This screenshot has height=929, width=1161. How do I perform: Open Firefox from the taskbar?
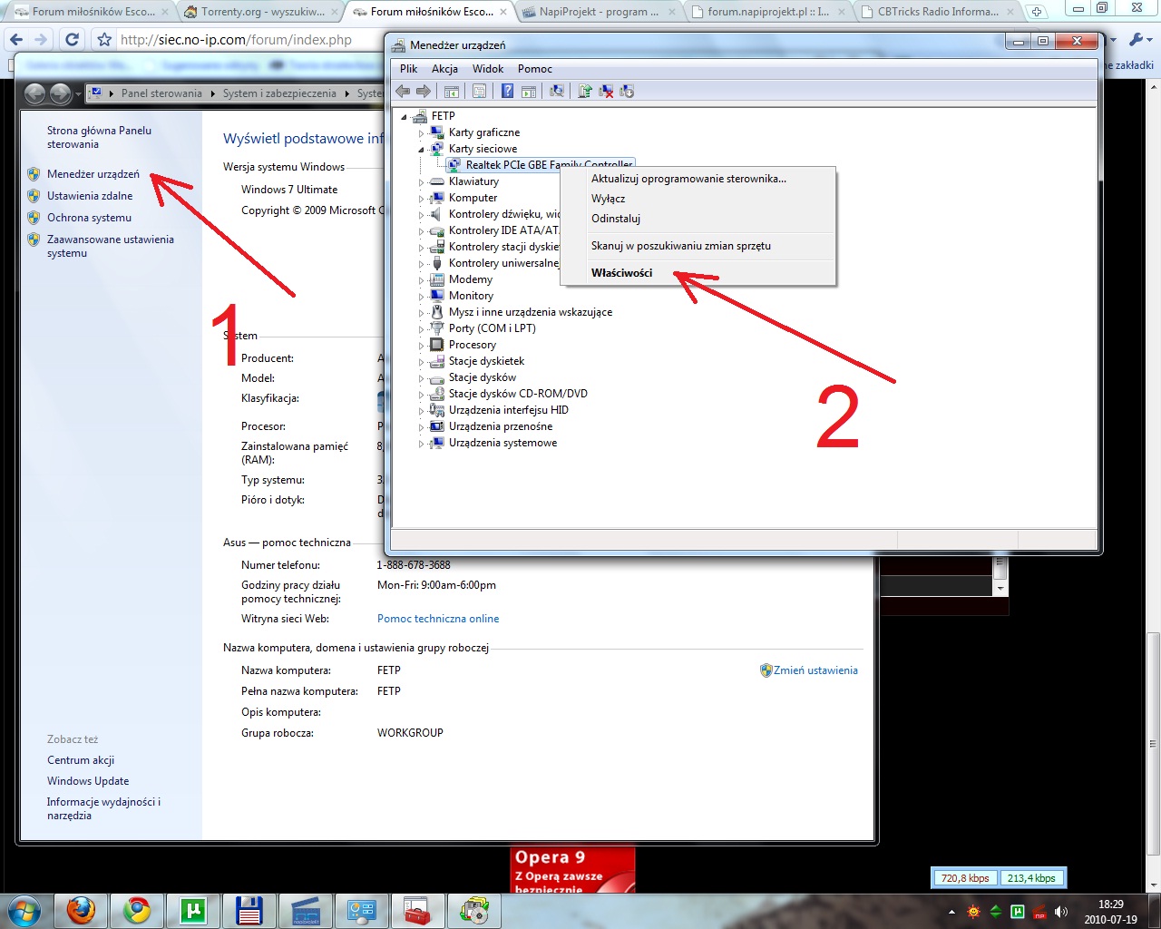click(82, 910)
